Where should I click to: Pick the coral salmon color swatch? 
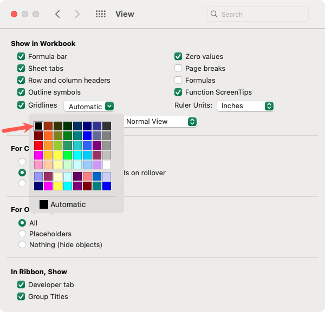tap(87, 176)
